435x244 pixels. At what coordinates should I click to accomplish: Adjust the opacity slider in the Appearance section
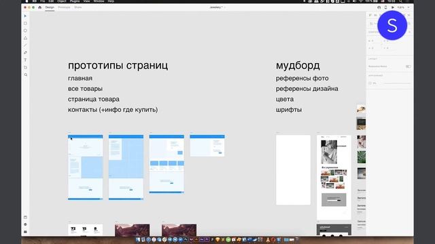(x=397, y=83)
